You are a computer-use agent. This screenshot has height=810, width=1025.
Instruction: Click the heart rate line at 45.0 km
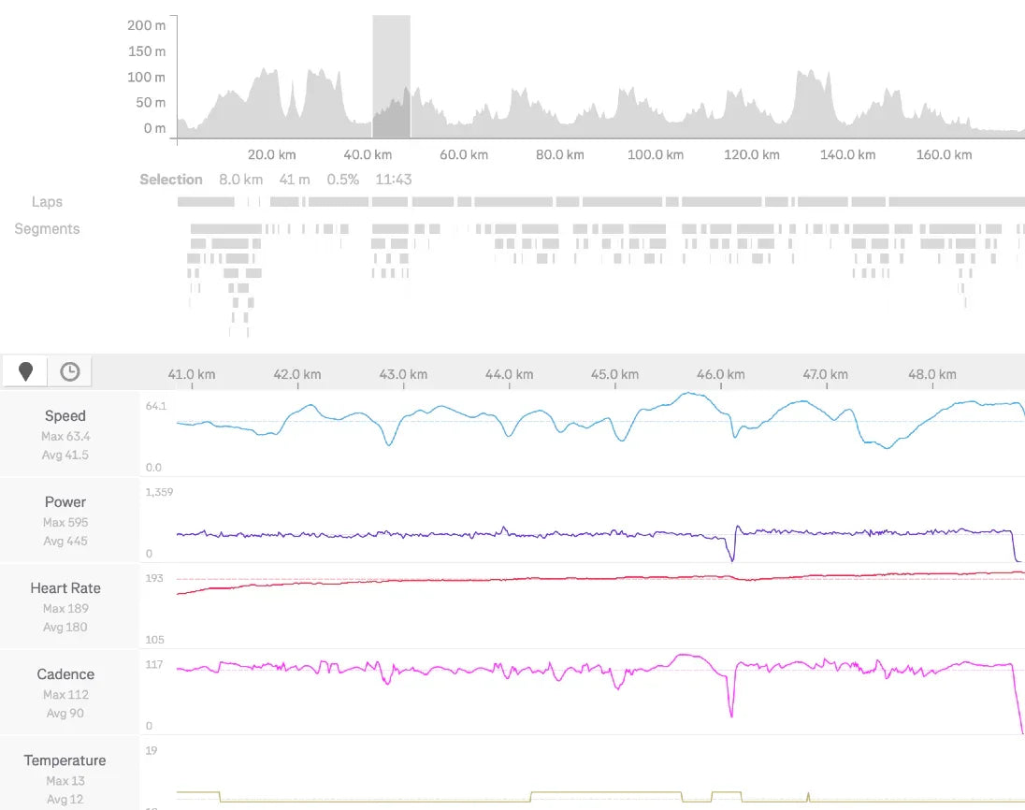point(616,578)
